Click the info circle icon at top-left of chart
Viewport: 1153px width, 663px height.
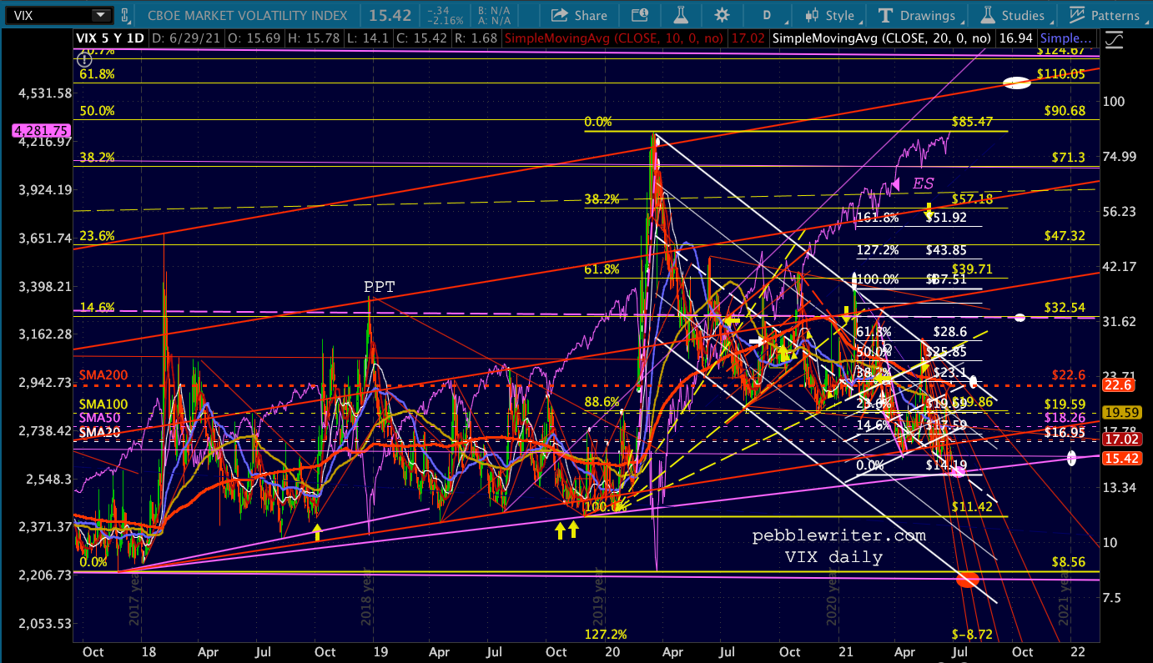click(x=83, y=58)
